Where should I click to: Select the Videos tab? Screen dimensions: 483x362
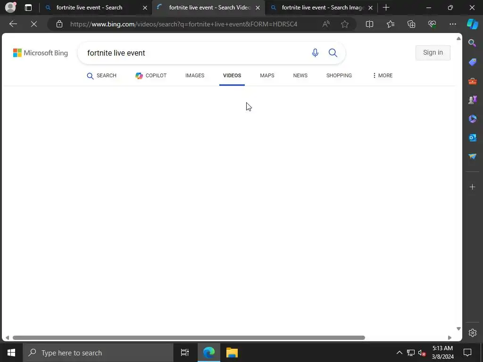(x=232, y=76)
